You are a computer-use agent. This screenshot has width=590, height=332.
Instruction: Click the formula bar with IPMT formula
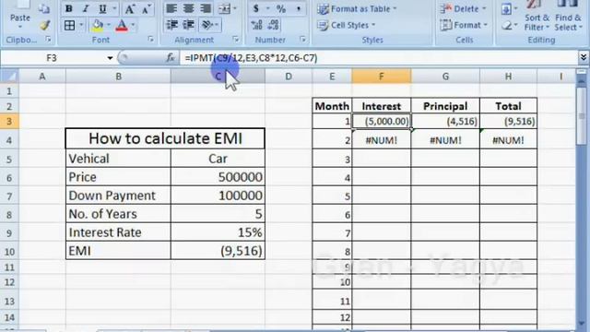[379, 58]
